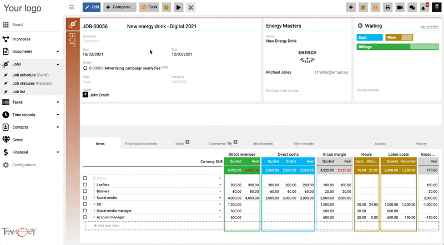Click the Contacts icon in sidebar
Image resolution: width=444 pixels, height=245 pixels.
tap(6, 127)
